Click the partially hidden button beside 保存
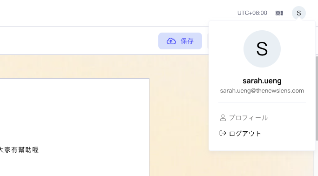The width and height of the screenshot is (318, 176). [x=208, y=41]
